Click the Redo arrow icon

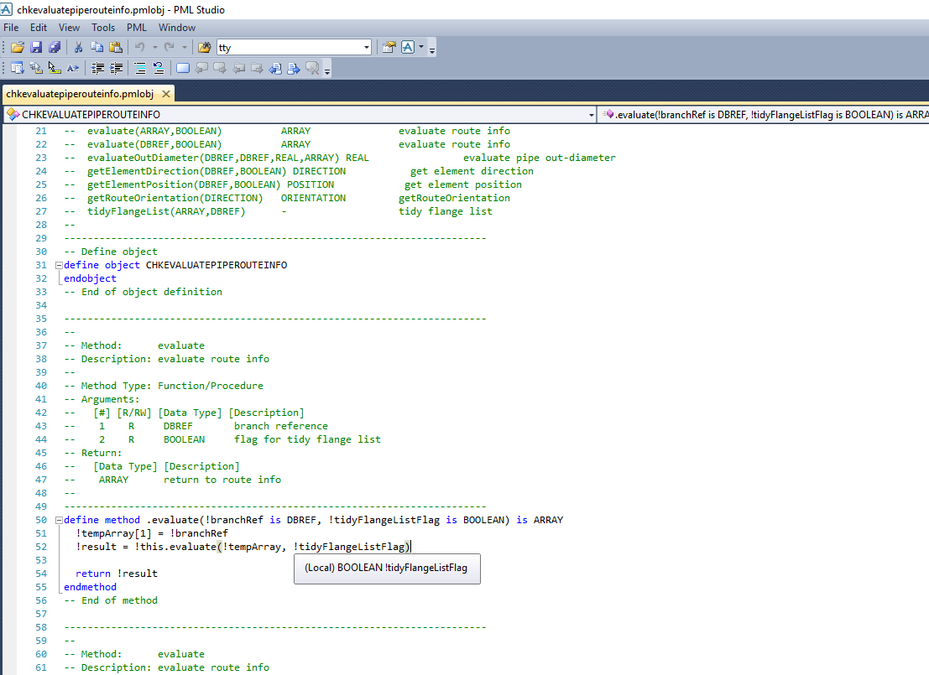point(170,47)
